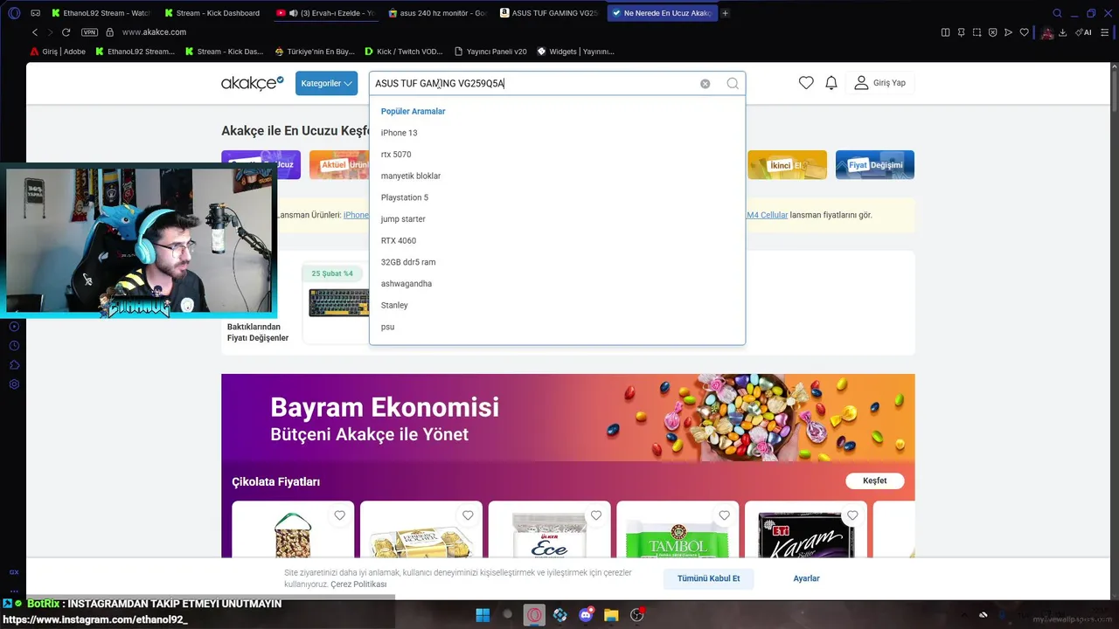Switch to Stream - Kick Dashboard tab
1119x629 pixels.
[x=212, y=13]
